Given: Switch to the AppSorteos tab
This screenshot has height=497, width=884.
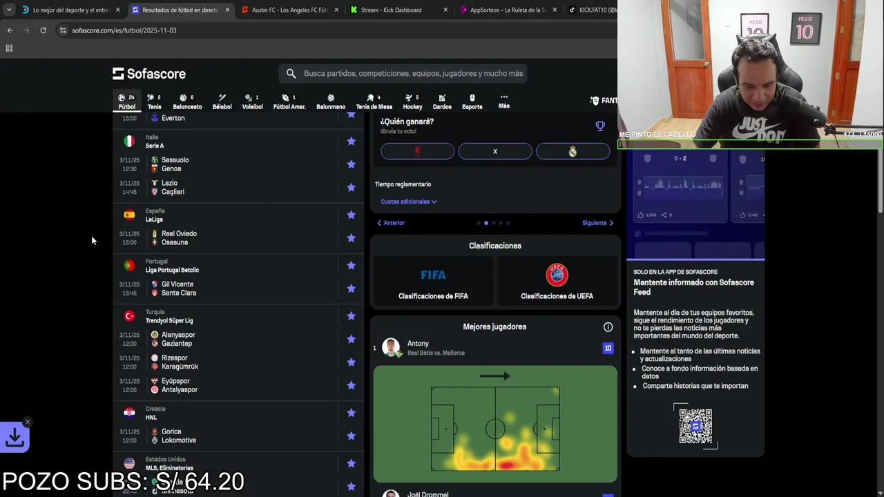Looking at the screenshot, I should pyautogui.click(x=508, y=10).
